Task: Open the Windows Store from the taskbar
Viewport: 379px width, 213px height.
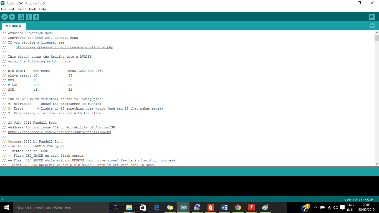Action: 143,207
